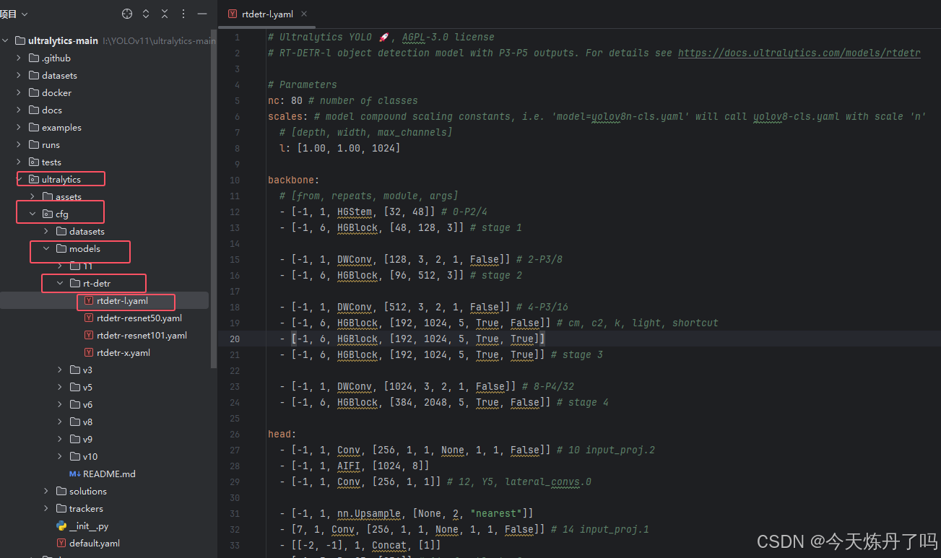Screen dimensions: 941x558
Task: Close the rtdetr-l.yaml editor tab
Action: [x=303, y=14]
